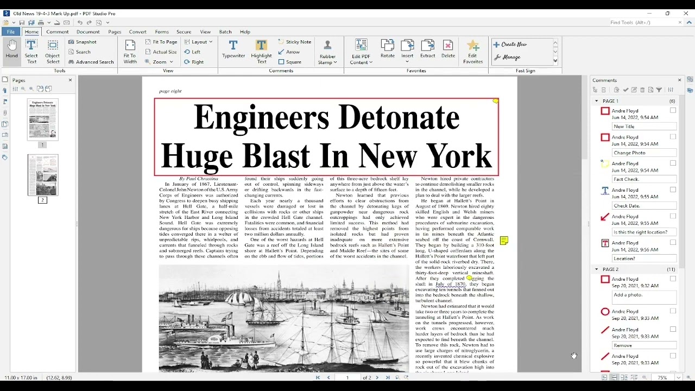Add a Sticky Note
This screenshot has height=391, width=695.
[x=295, y=42]
